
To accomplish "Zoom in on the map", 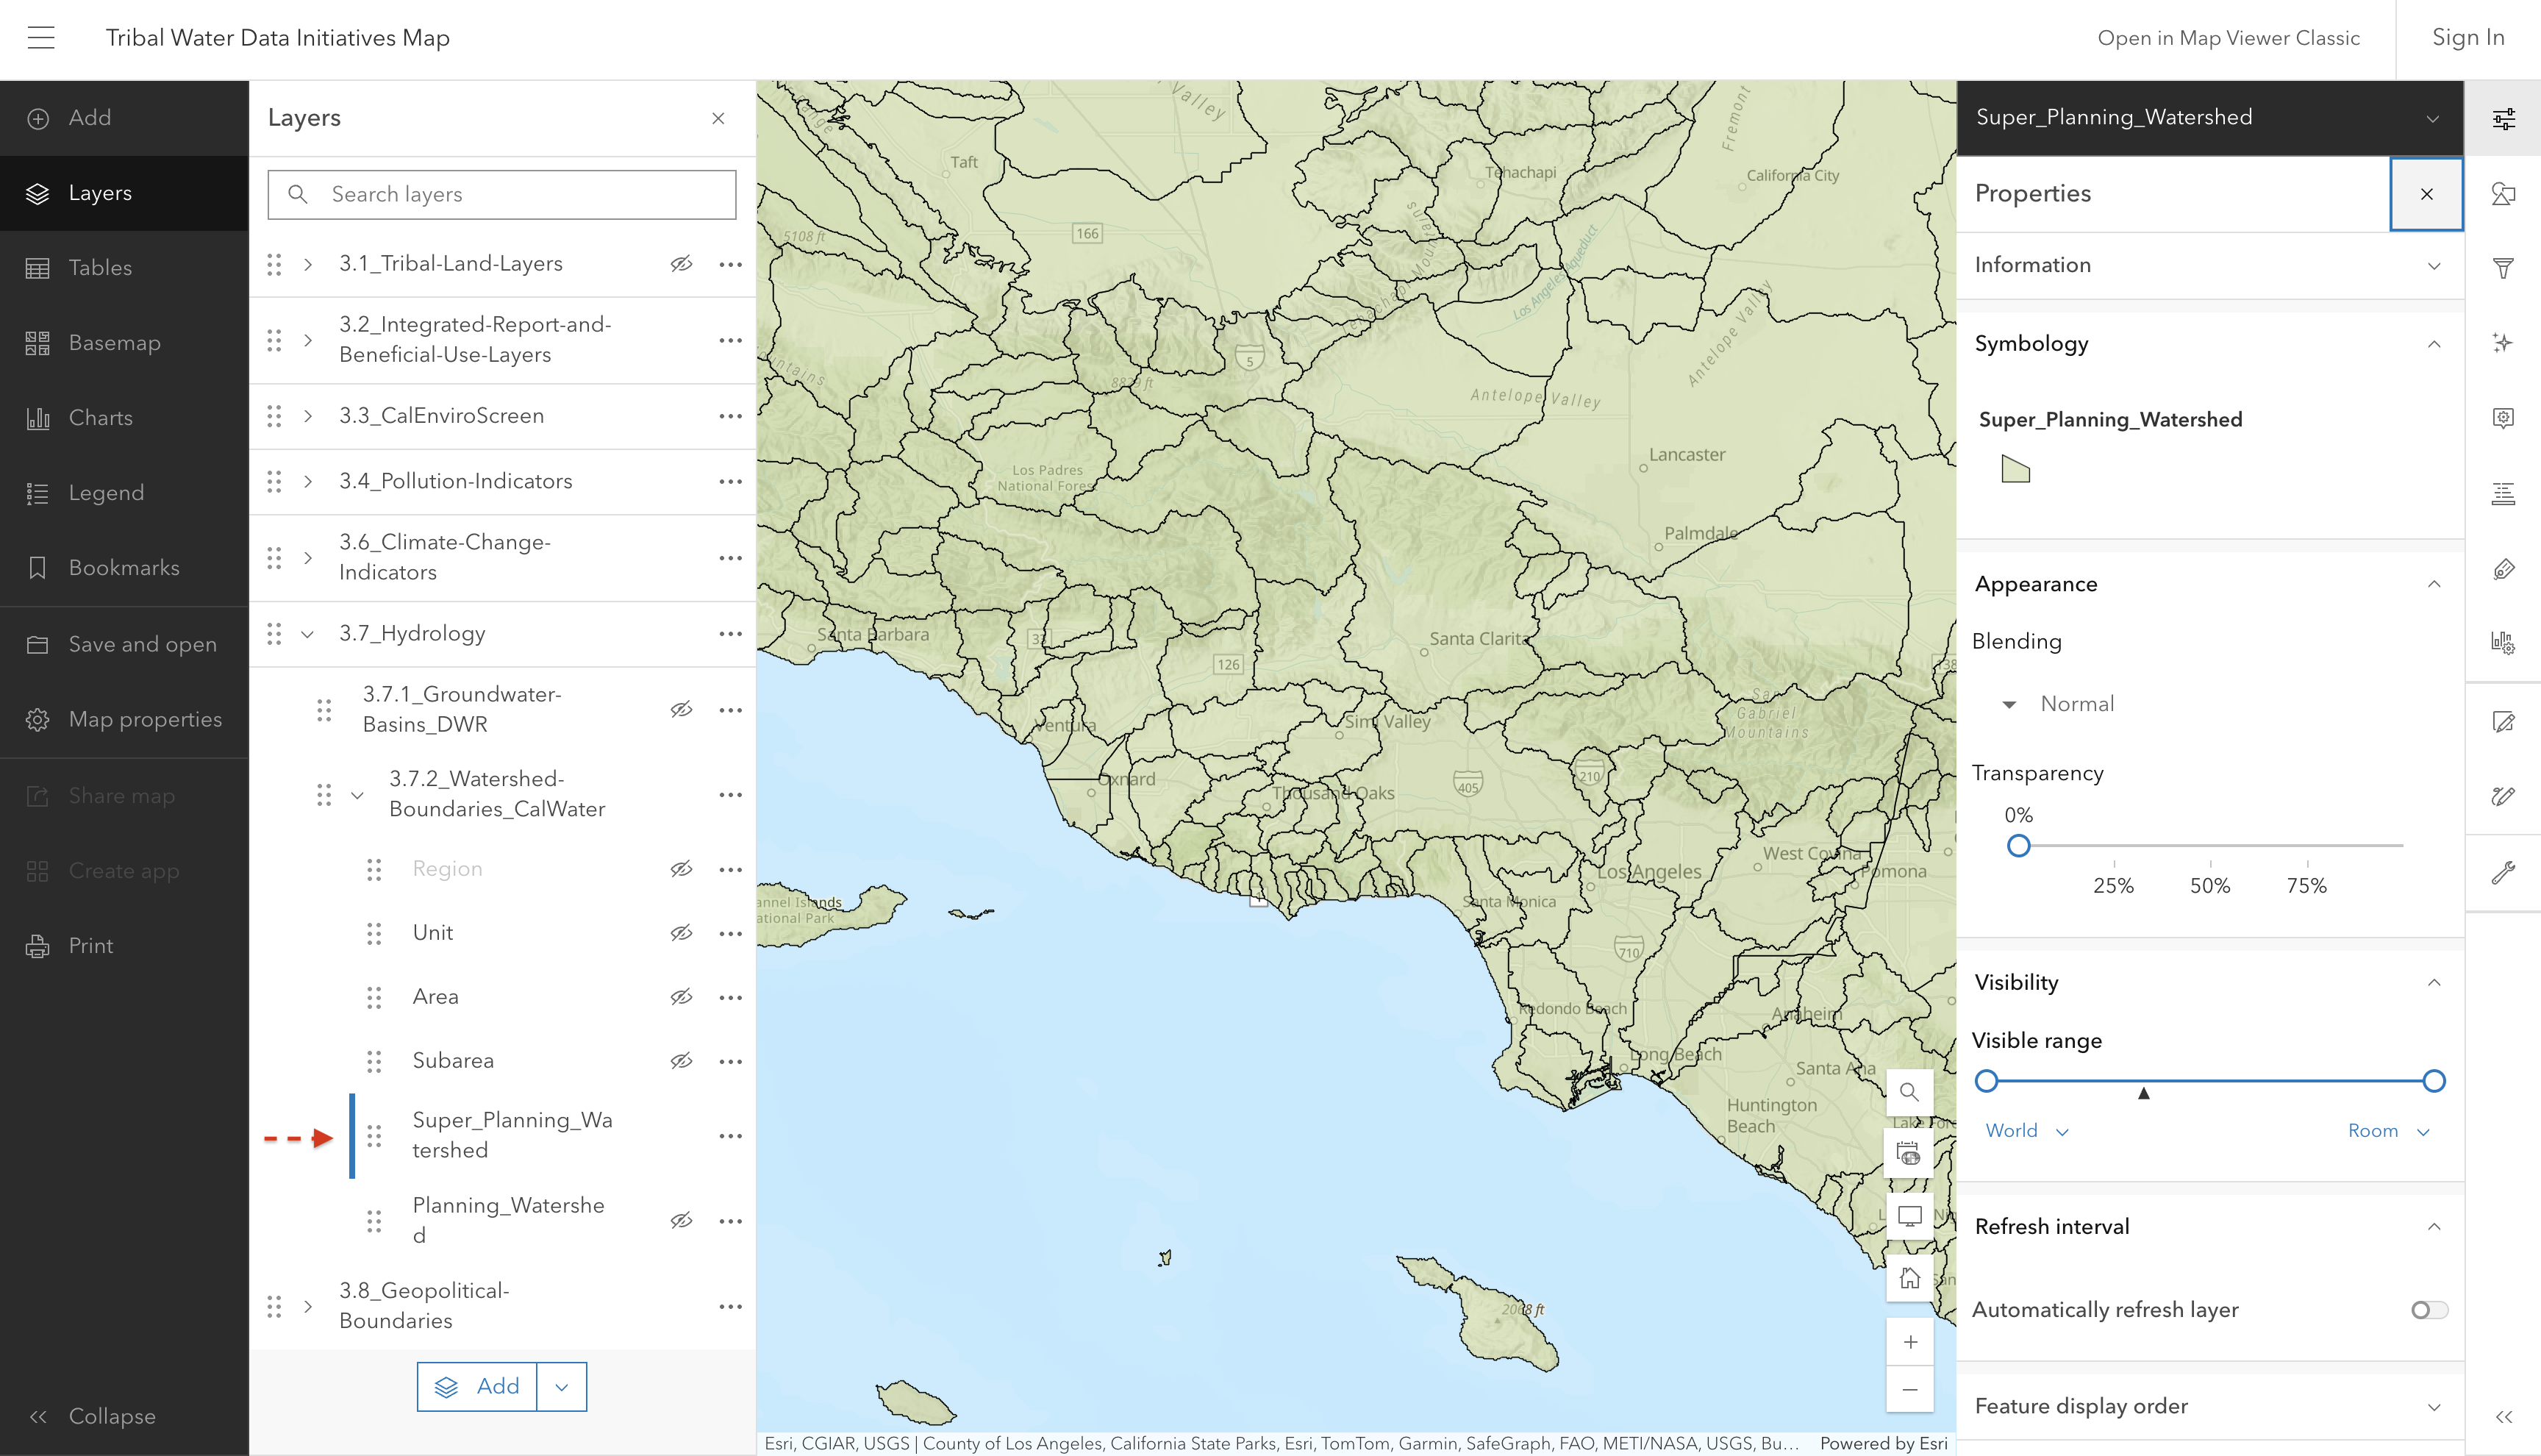I will [1909, 1342].
